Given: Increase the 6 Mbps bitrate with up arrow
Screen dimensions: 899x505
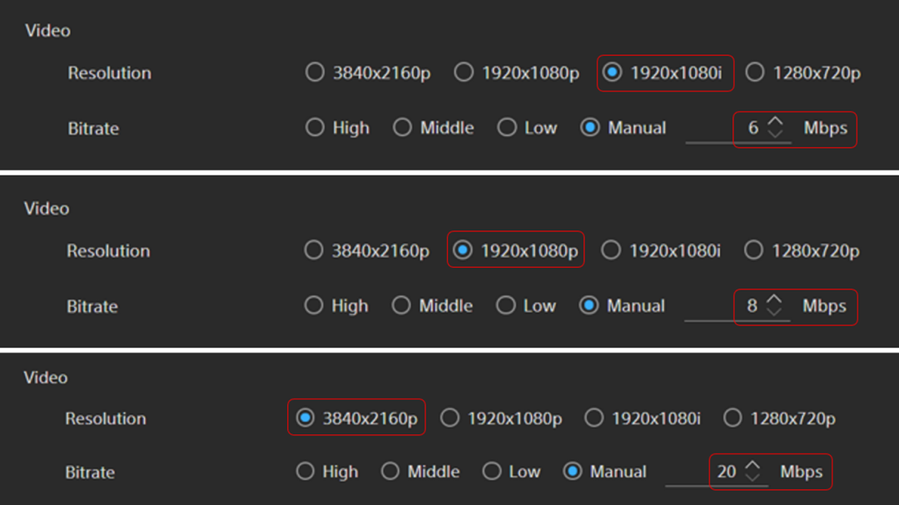Looking at the screenshot, I should coord(775,121).
